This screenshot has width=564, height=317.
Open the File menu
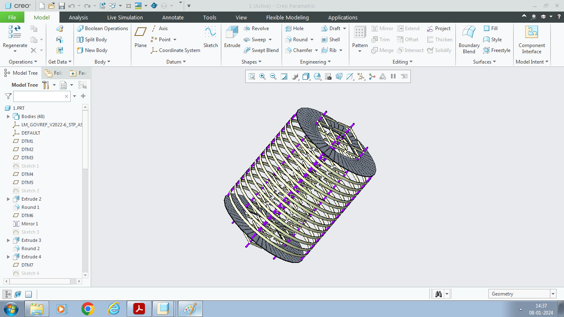click(12, 17)
